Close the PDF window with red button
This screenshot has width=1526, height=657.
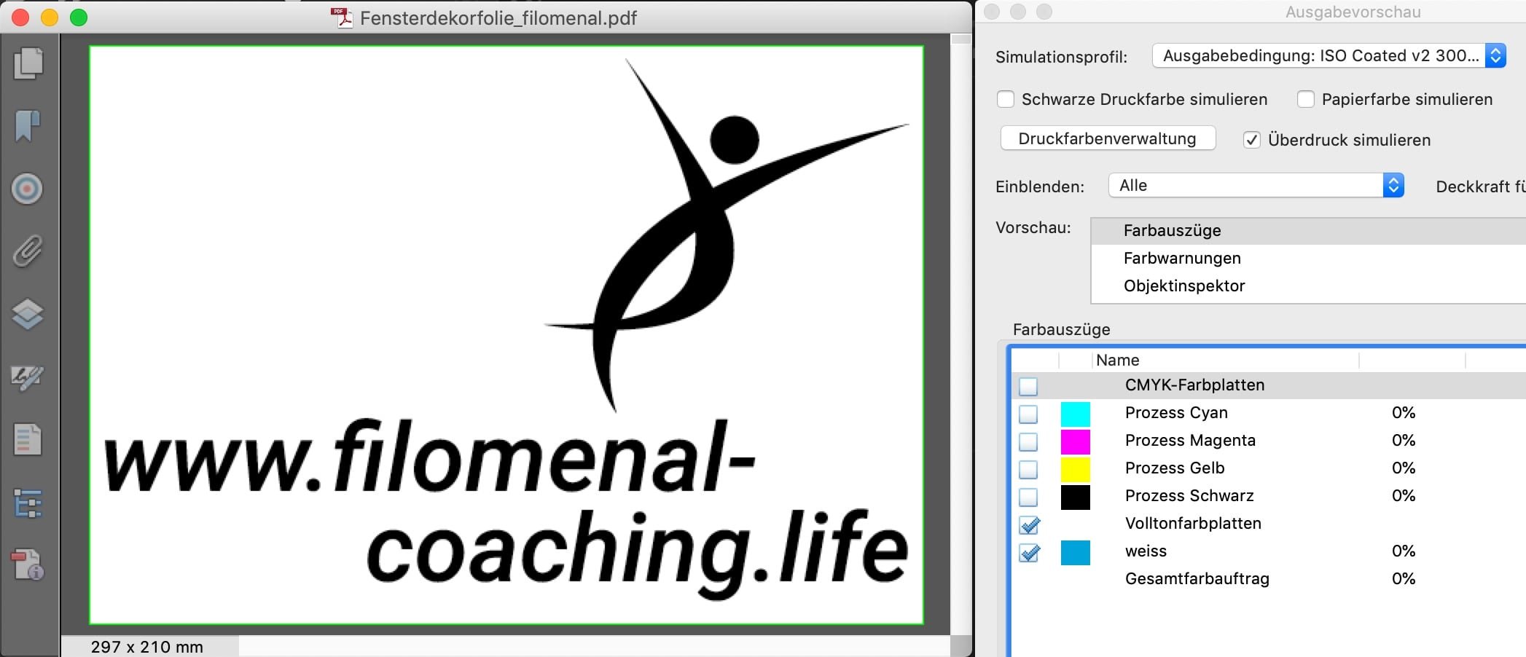click(x=20, y=17)
